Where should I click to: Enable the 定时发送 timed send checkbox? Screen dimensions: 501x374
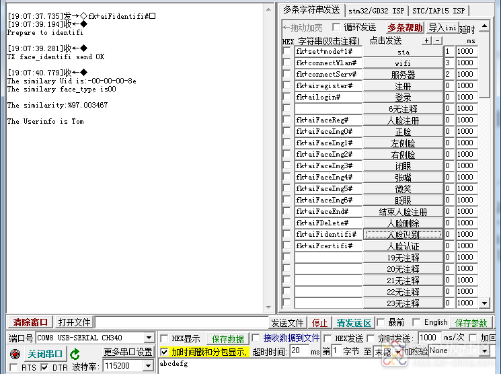click(371, 338)
